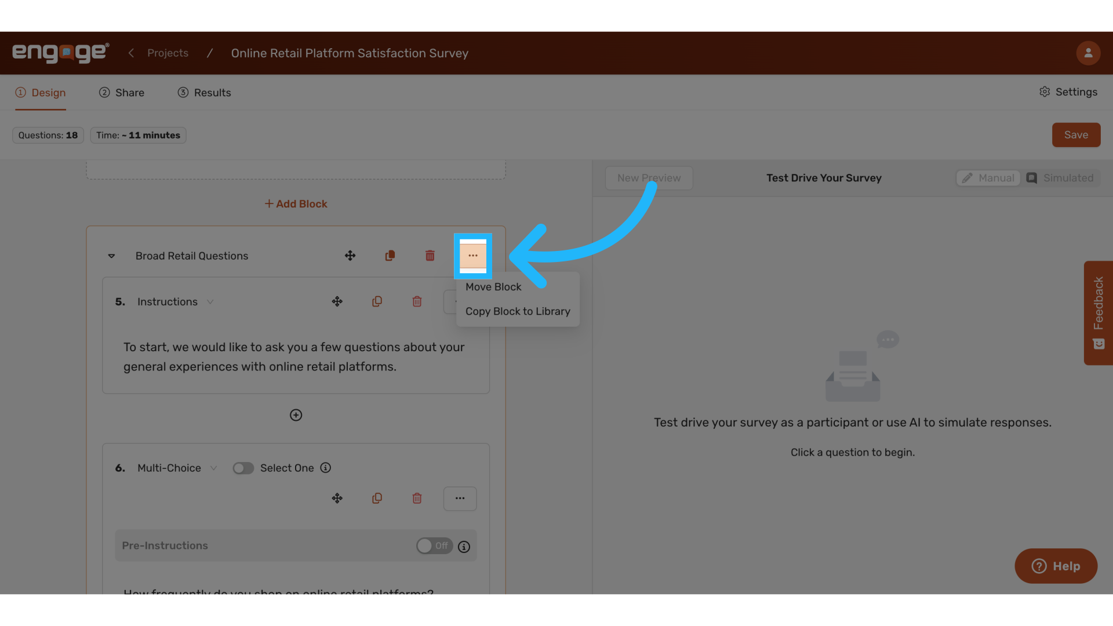Click the info icon next to Pre-Instructions toggle

(464, 547)
